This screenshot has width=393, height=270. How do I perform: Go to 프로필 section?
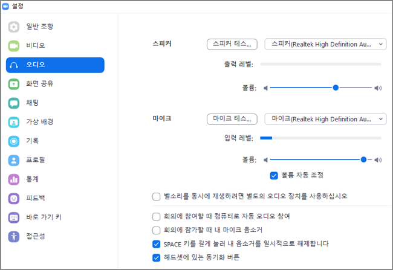click(x=55, y=160)
